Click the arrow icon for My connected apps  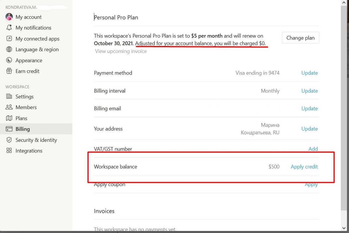pos(9,39)
